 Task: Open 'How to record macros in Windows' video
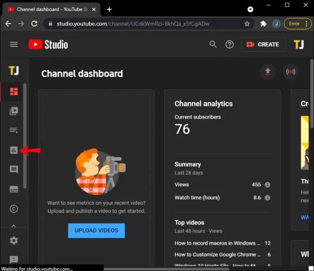point(217,243)
